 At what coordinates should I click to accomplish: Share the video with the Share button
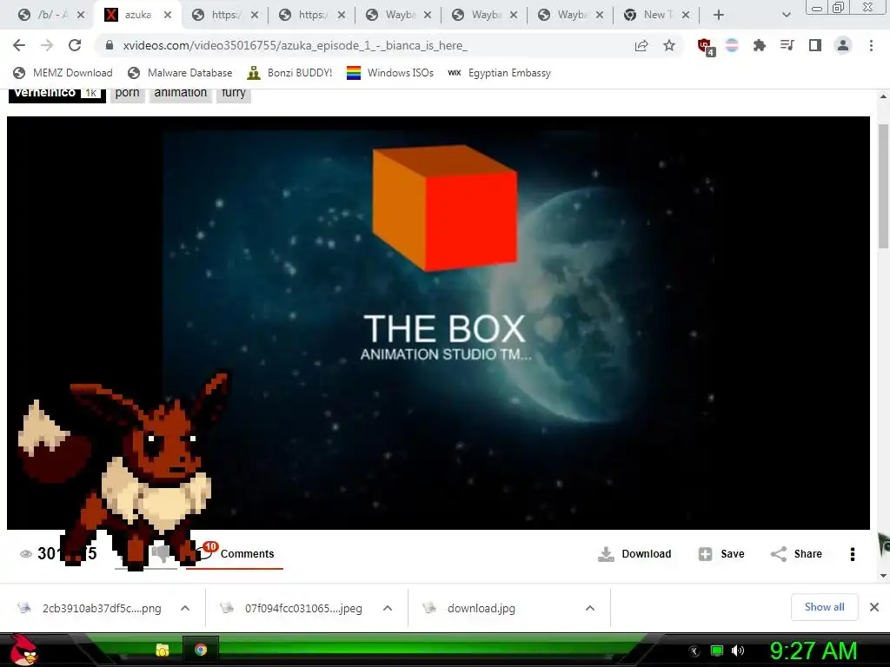pos(796,553)
